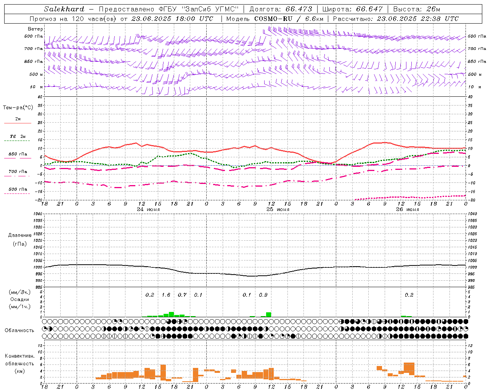
Task: Click the "Облачность" cloud cover label
Action: (x=19, y=331)
